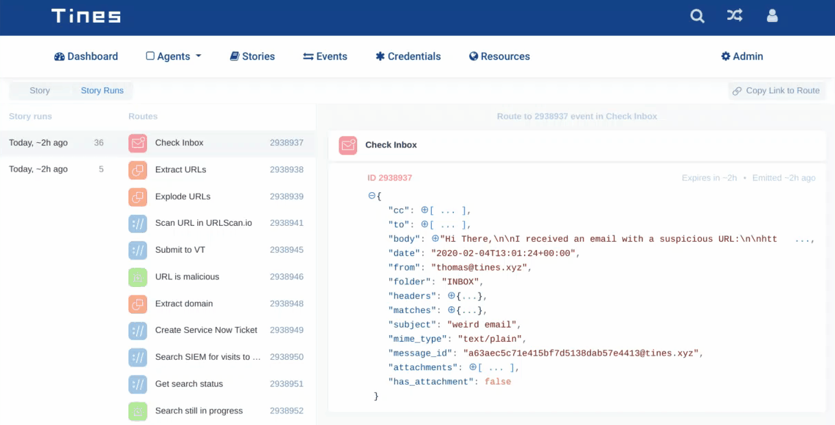This screenshot has width=835, height=425.
Task: Select the Get search status route
Action: click(216, 384)
